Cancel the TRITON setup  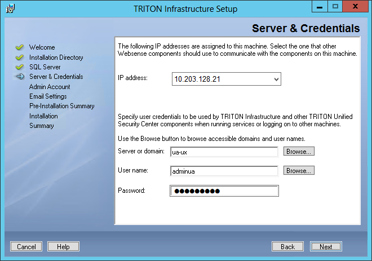click(26, 246)
